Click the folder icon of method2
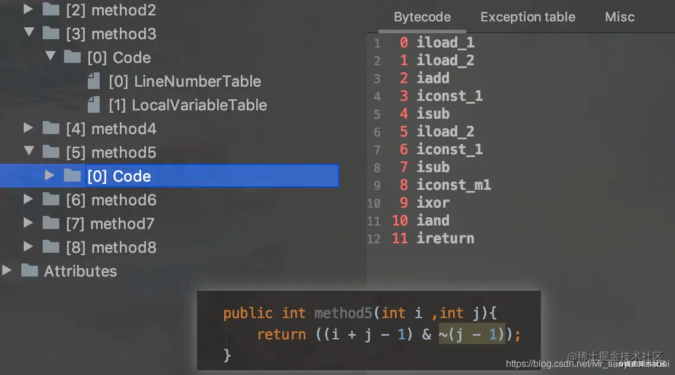Image resolution: width=675 pixels, height=375 pixels. tap(51, 9)
